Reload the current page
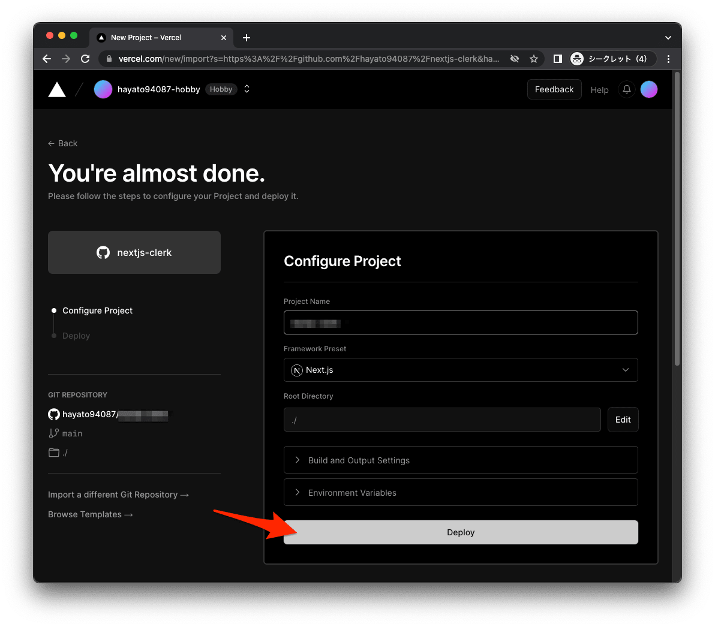The height and width of the screenshot is (627, 715). tap(85, 59)
